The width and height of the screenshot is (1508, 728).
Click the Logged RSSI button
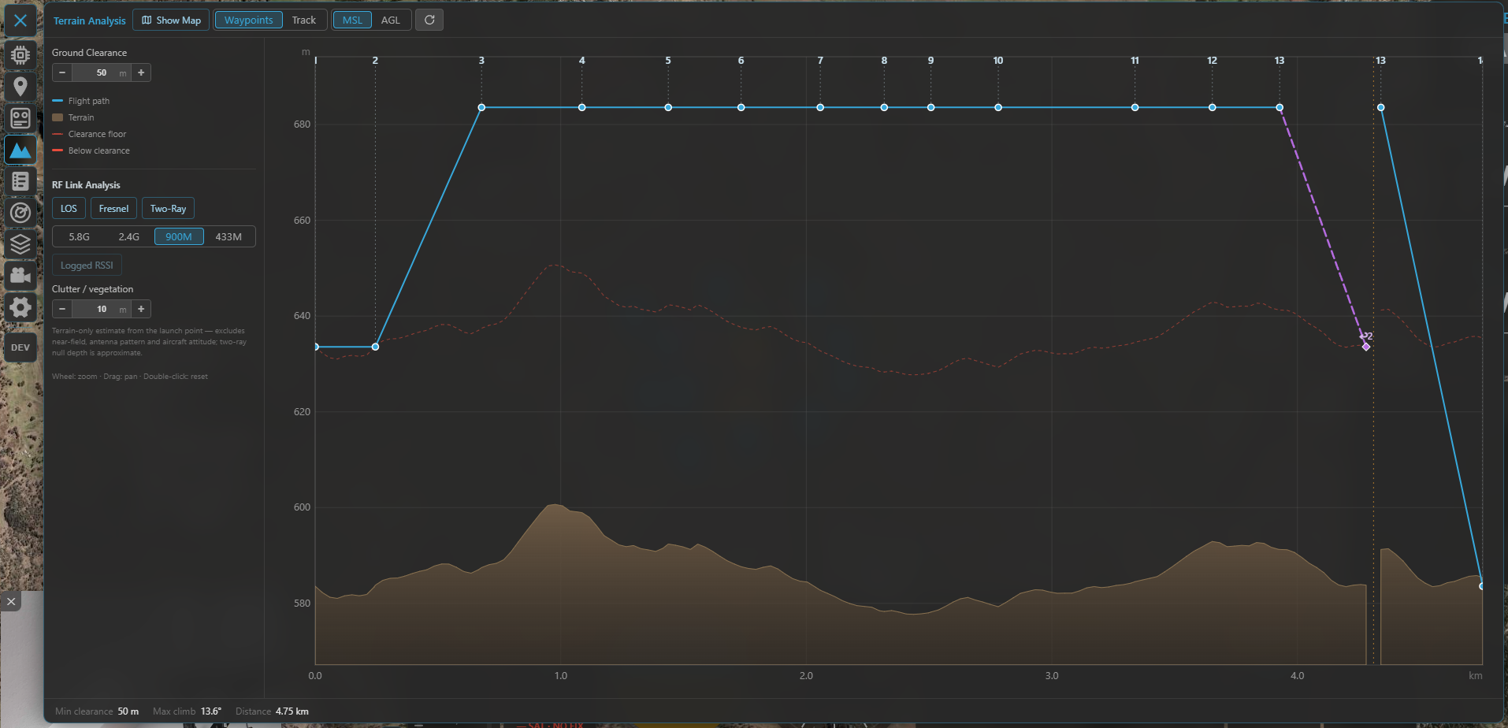pos(87,266)
